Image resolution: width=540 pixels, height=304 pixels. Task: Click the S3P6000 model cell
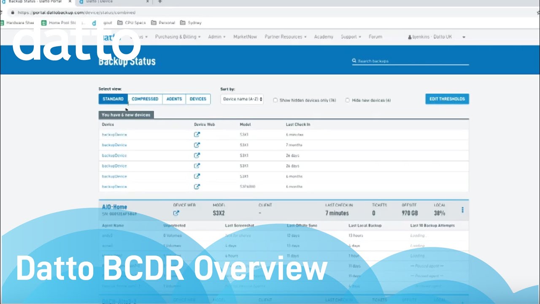tap(248, 187)
